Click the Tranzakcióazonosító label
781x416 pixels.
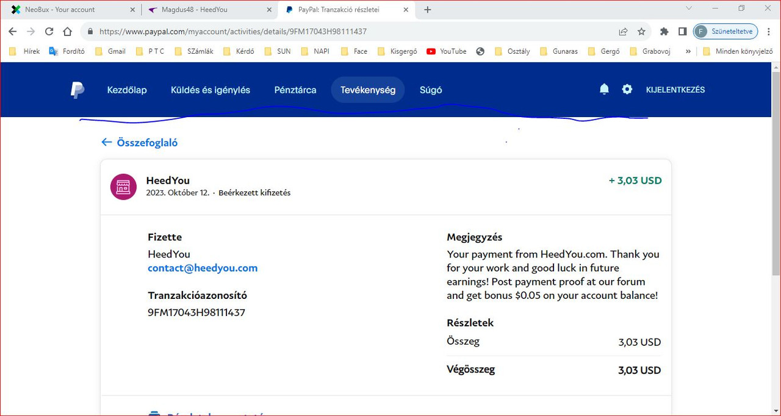198,295
